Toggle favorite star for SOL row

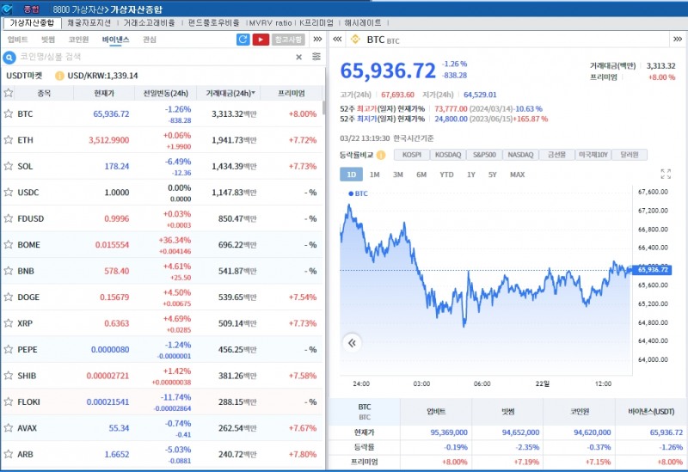[9, 166]
